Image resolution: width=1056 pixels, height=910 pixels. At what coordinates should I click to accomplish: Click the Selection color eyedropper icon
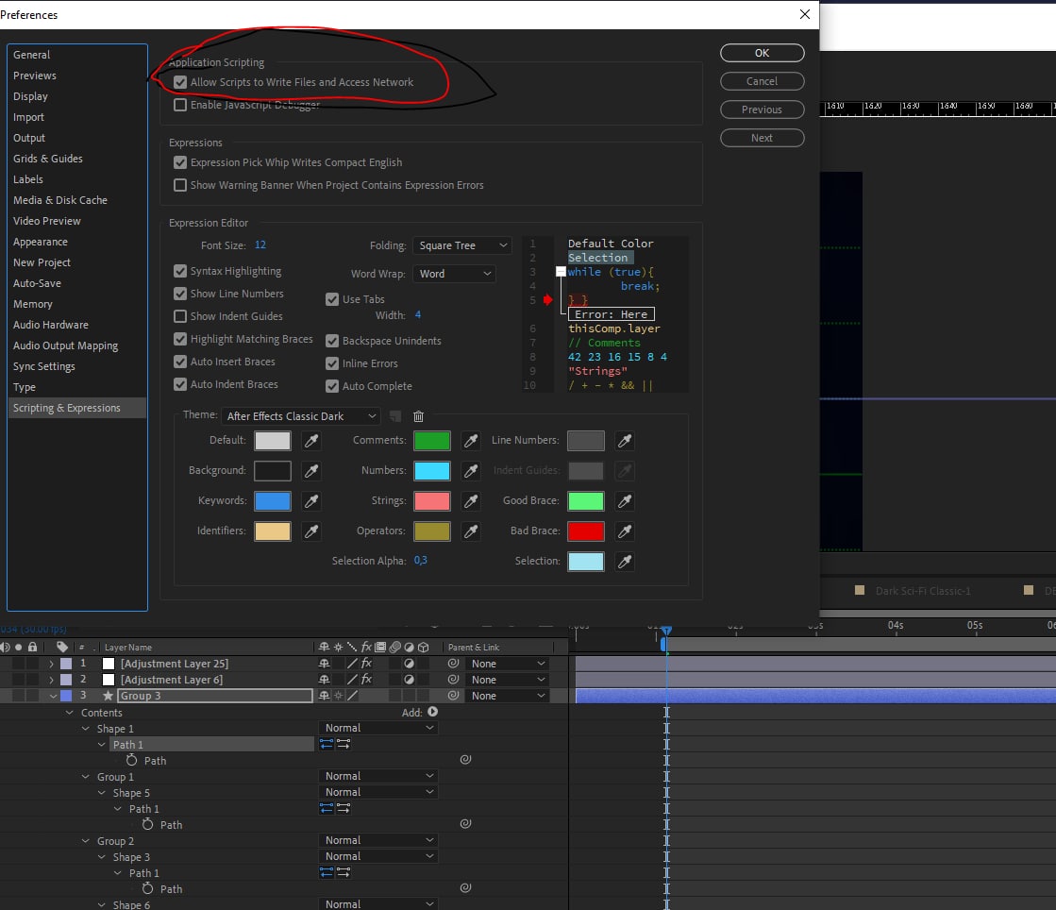point(625,561)
